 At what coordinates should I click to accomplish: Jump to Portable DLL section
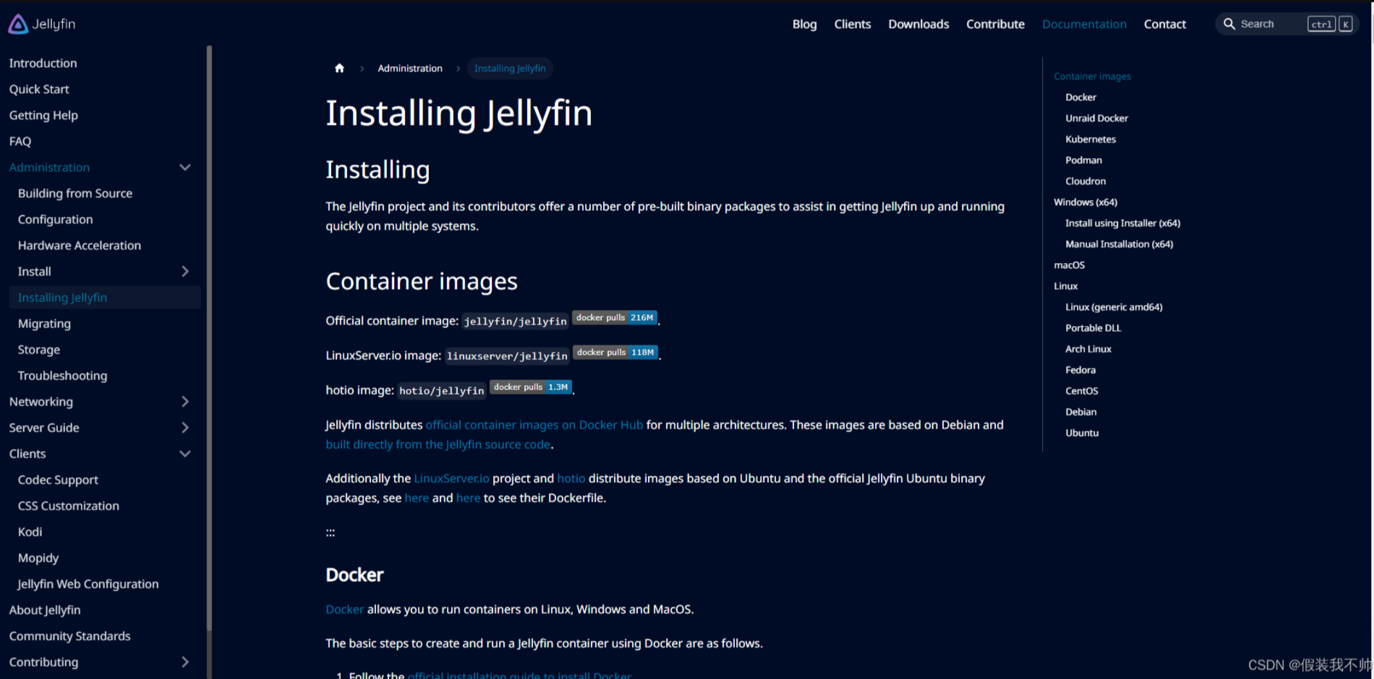(x=1093, y=328)
